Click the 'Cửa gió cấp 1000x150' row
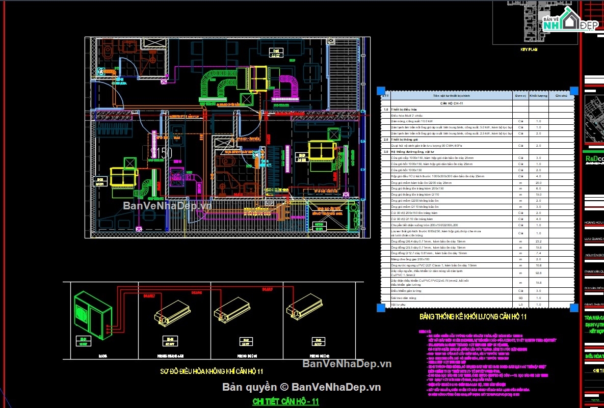Viewport: 604px width, 408px height. 478,158
